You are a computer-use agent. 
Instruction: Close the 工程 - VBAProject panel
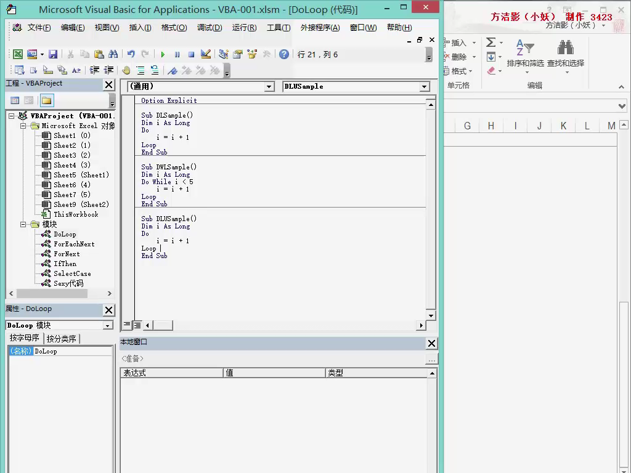pyautogui.click(x=108, y=84)
